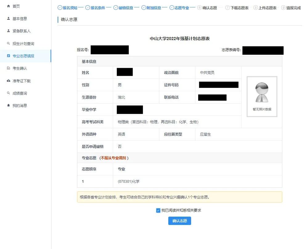
Task: Jump to step label 破格信息
Action: pyautogui.click(x=126, y=8)
